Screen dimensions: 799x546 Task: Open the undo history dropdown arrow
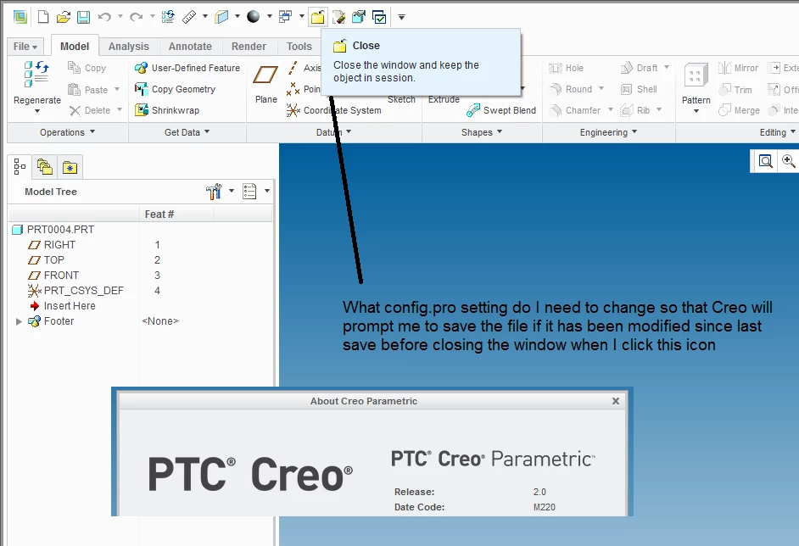(120, 17)
